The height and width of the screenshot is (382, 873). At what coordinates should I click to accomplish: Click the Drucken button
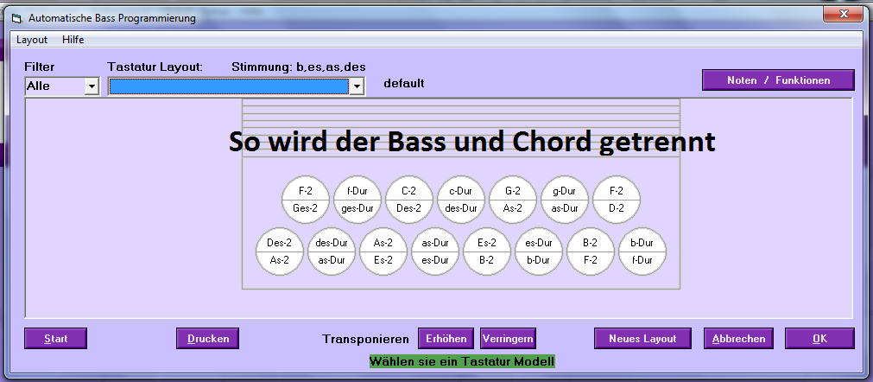click(207, 339)
